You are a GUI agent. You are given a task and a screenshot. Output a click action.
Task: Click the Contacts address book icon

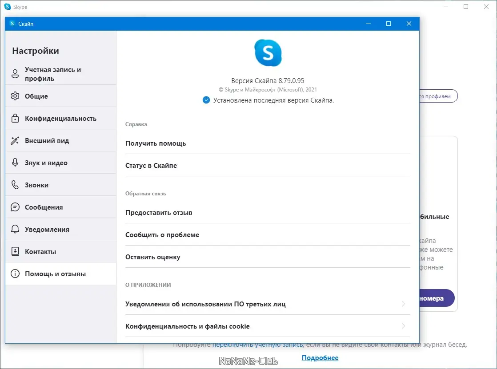(15, 251)
